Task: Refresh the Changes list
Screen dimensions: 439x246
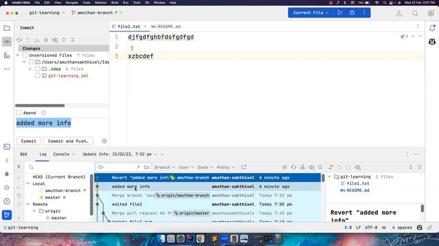Action: tap(19, 40)
